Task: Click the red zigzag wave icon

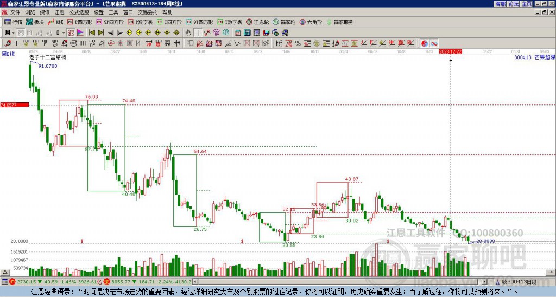Action: click(x=207, y=33)
